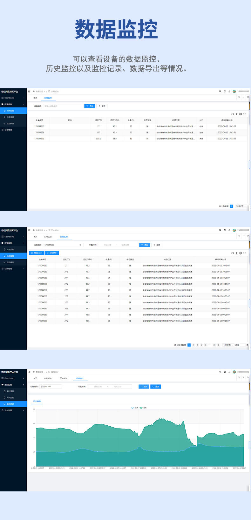
Task: Select 历史趋势 tab above statistics chart
Action: click(37, 402)
